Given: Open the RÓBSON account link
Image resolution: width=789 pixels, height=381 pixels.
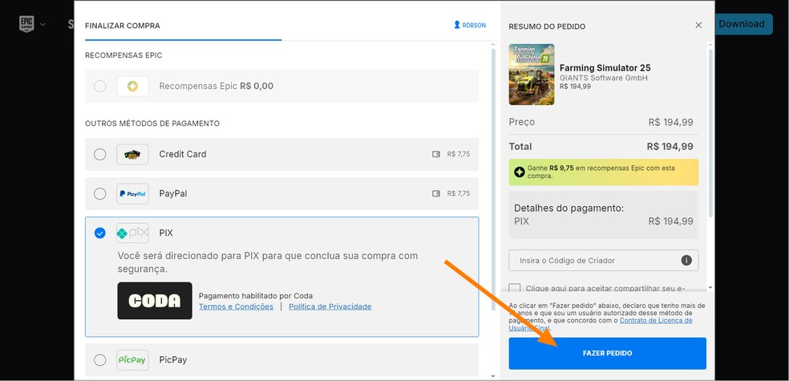Looking at the screenshot, I should pos(470,25).
